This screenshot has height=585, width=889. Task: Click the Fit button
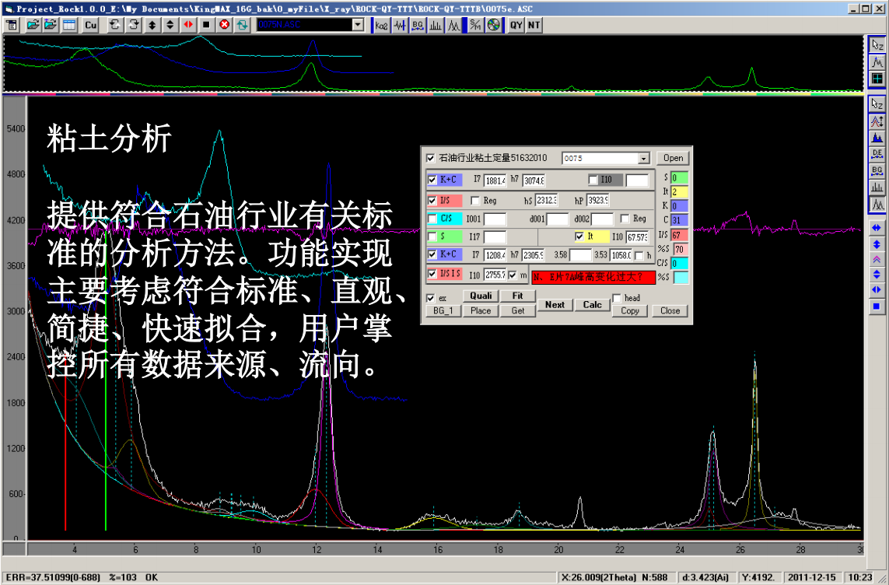tap(517, 296)
